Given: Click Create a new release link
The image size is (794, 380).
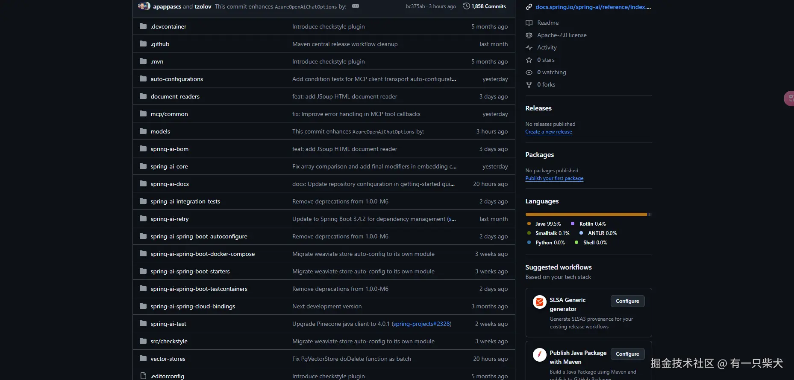Looking at the screenshot, I should 549,132.
